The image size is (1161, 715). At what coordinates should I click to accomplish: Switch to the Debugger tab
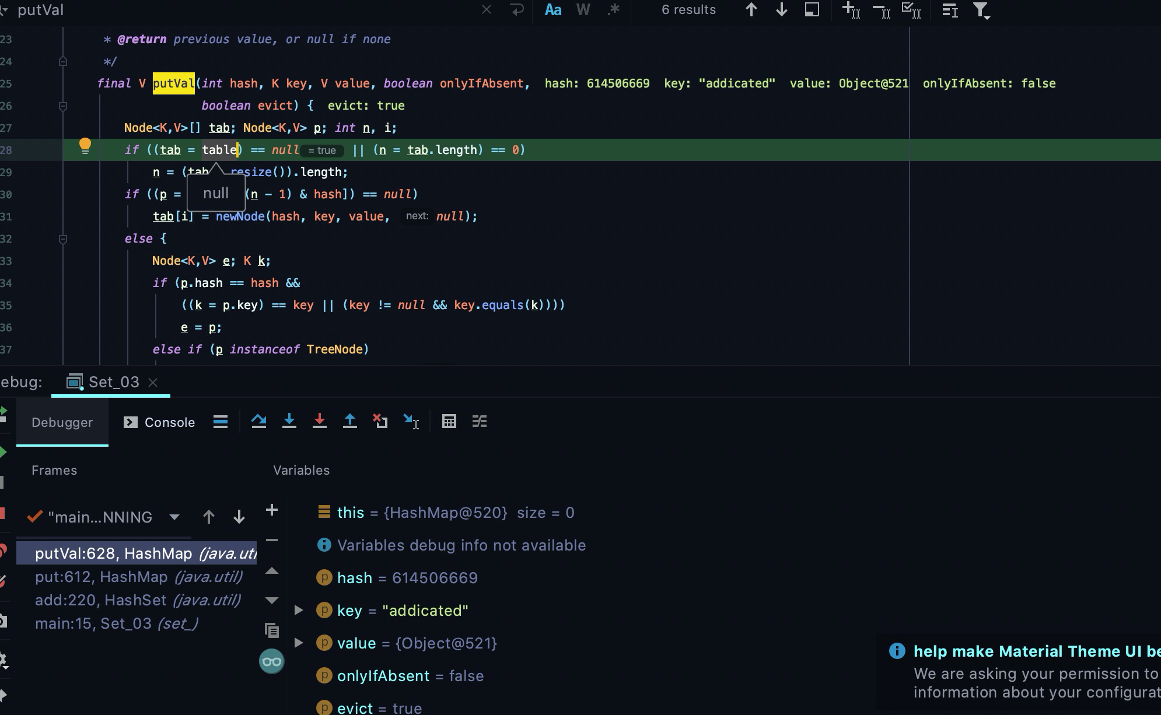tap(62, 422)
